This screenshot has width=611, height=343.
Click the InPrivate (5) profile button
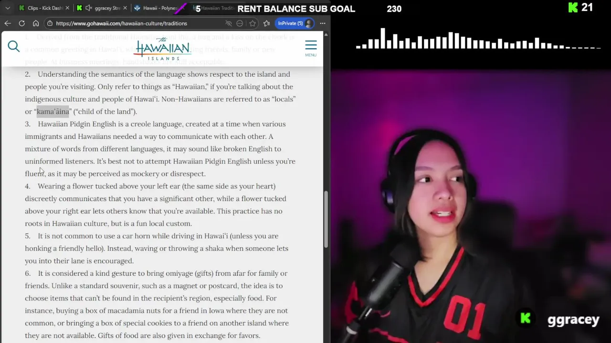(295, 23)
